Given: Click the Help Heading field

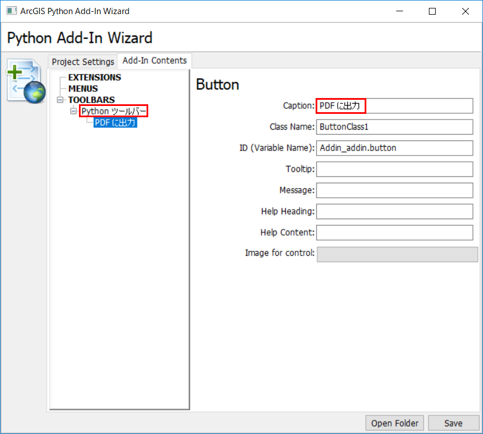Looking at the screenshot, I should [x=395, y=211].
